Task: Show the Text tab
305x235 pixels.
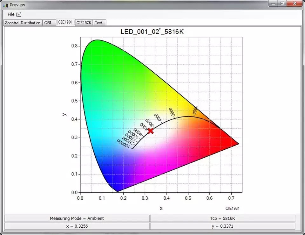Action: [99, 23]
